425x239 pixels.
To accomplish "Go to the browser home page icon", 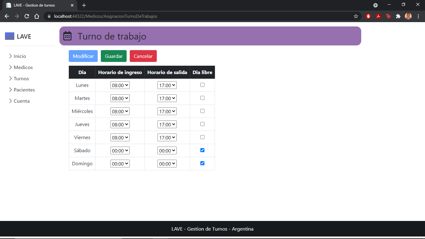I will tap(37, 16).
